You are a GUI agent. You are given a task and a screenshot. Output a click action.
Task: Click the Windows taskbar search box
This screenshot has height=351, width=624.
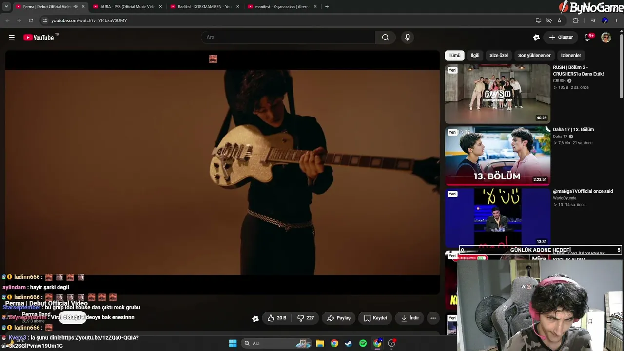point(277,343)
